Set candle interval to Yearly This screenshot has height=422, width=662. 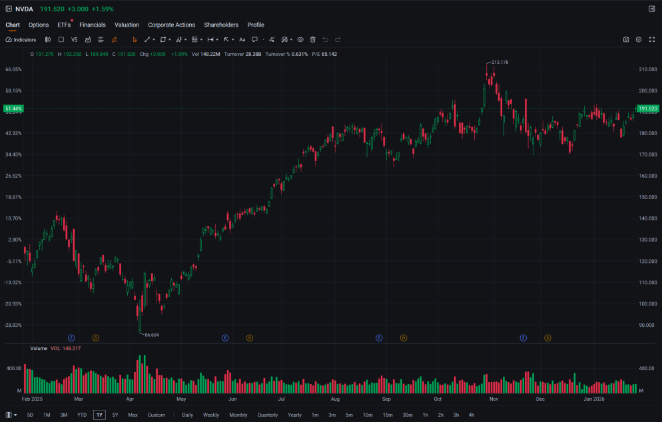pyautogui.click(x=294, y=415)
